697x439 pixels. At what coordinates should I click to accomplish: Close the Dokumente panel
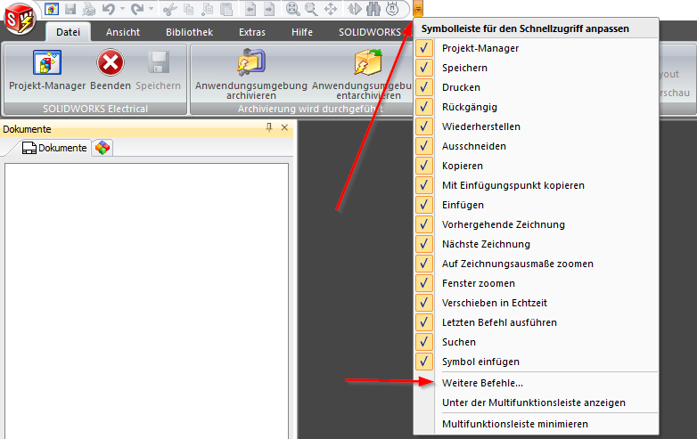coord(284,129)
